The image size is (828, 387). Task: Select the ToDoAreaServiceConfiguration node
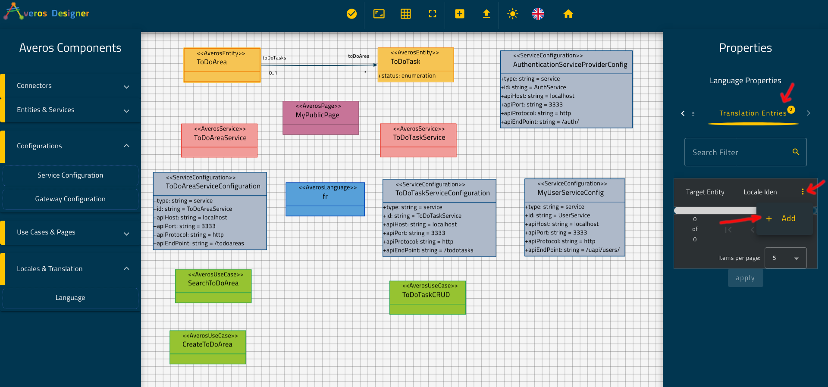click(x=210, y=211)
